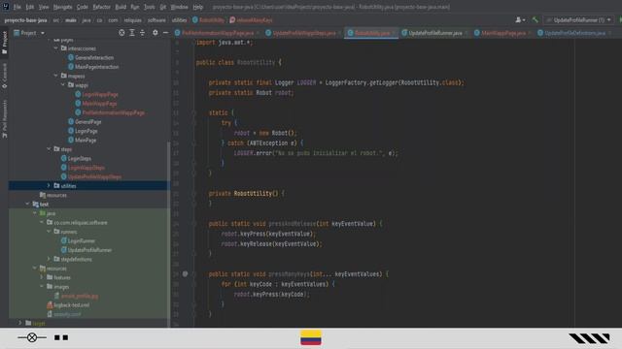Open the UpdateProfileRunner run configuration dropdown

tap(579, 19)
